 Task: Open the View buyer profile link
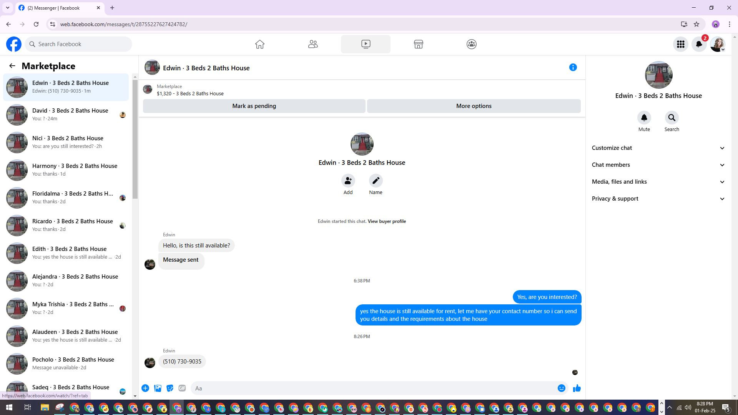point(387,221)
